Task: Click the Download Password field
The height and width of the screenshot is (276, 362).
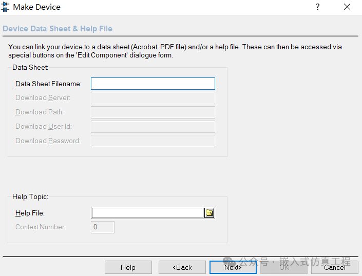Action: tap(153, 141)
